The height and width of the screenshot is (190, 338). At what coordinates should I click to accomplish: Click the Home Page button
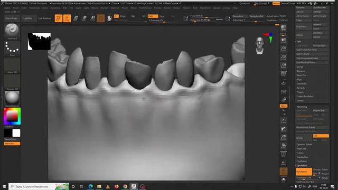11,18
